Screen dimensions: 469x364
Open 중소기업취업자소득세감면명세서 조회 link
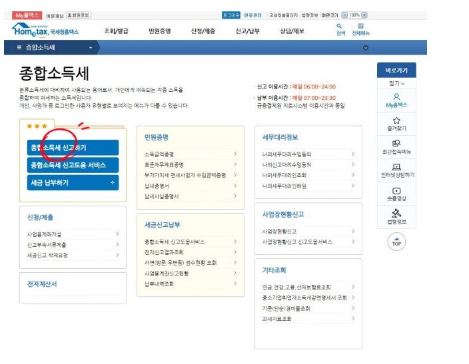coord(304,297)
